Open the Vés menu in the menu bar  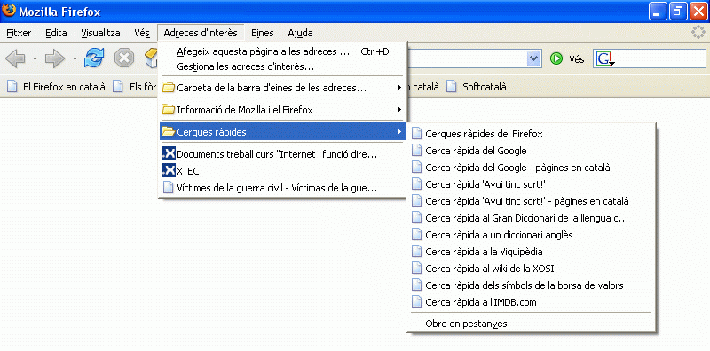(x=142, y=33)
